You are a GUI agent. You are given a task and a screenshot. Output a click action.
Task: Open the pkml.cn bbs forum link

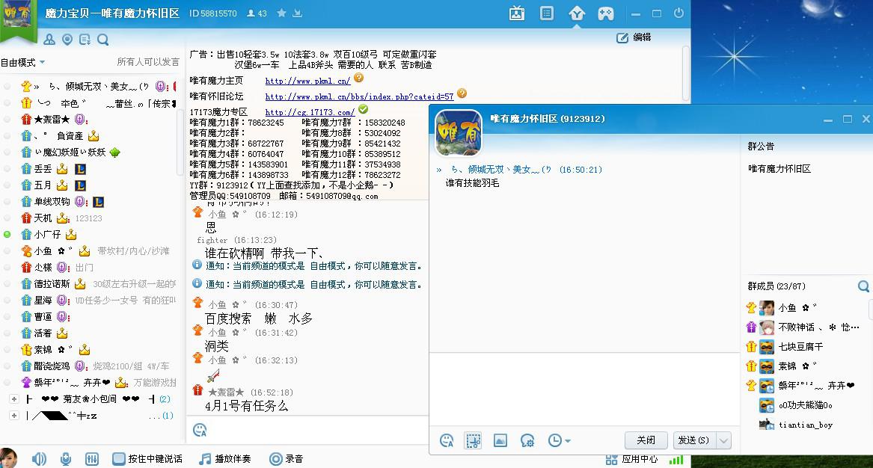pyautogui.click(x=359, y=96)
